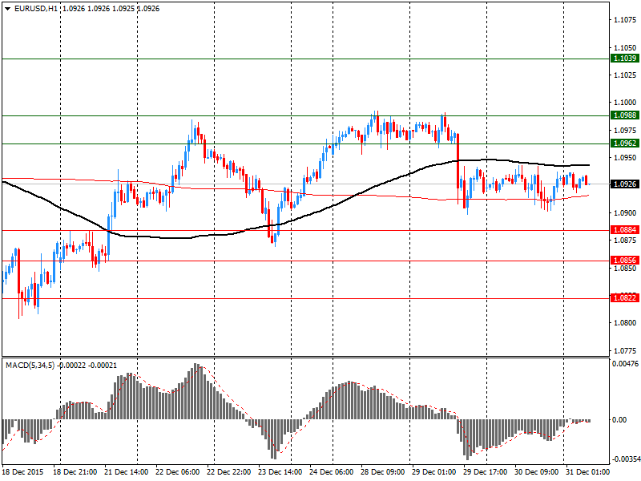This screenshot has width=641, height=481.
Task: Select the red 1.0822 support level label
Action: click(x=625, y=297)
